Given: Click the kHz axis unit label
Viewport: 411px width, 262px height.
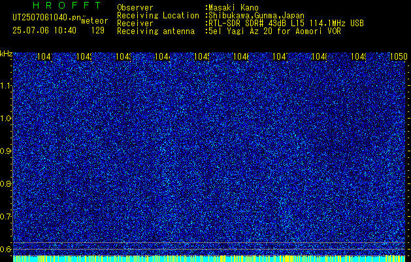Looking at the screenshot, I should click(x=7, y=54).
